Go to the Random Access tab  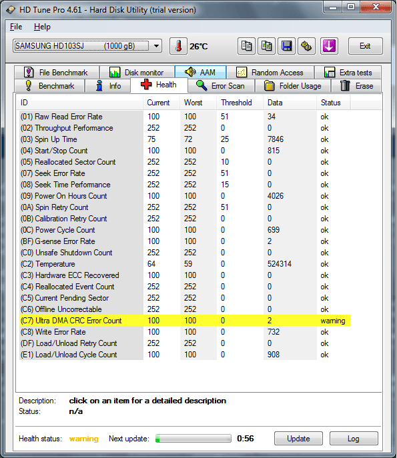[x=270, y=72]
